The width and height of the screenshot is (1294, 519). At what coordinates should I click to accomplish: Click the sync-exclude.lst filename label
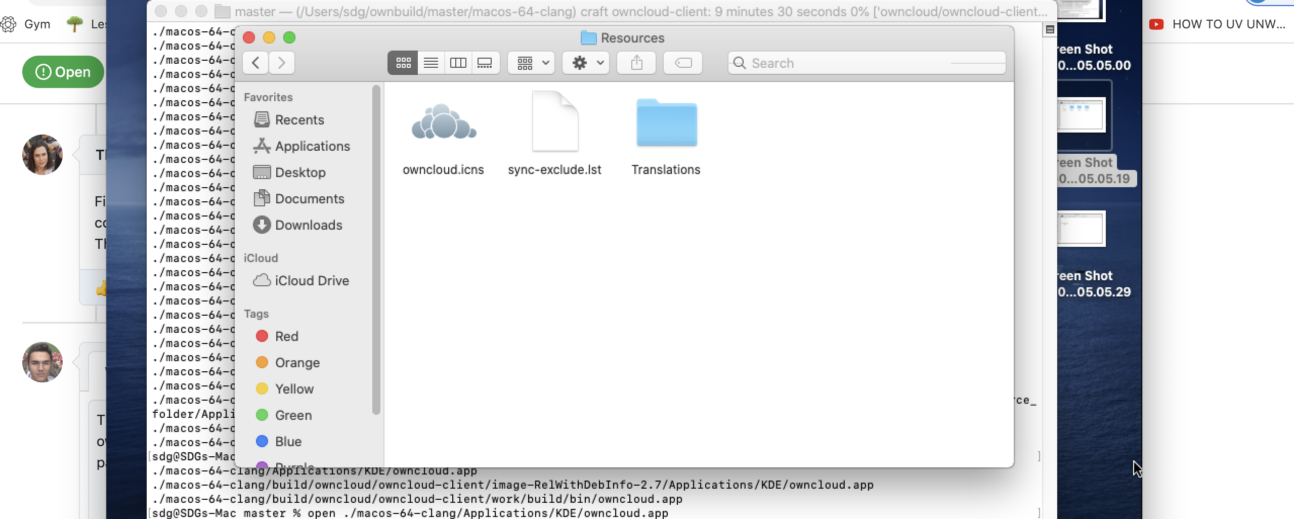(554, 169)
